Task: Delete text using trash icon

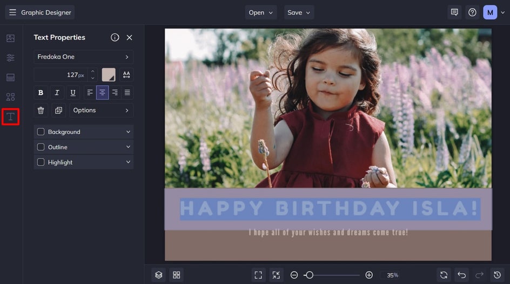Action: pos(41,110)
